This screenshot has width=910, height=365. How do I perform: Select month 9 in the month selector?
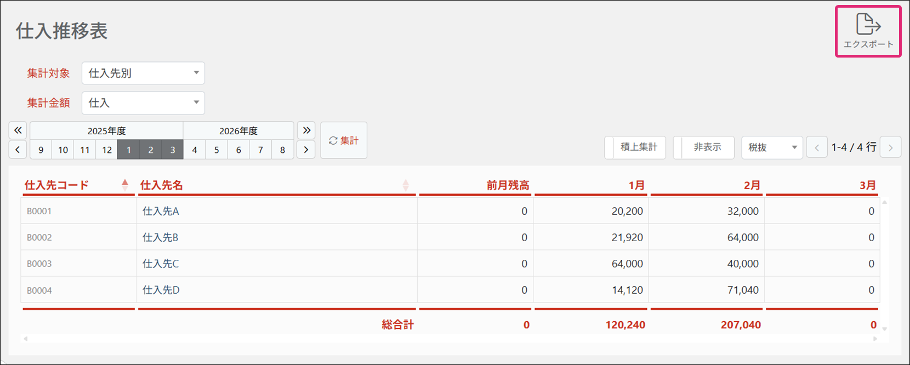41,150
